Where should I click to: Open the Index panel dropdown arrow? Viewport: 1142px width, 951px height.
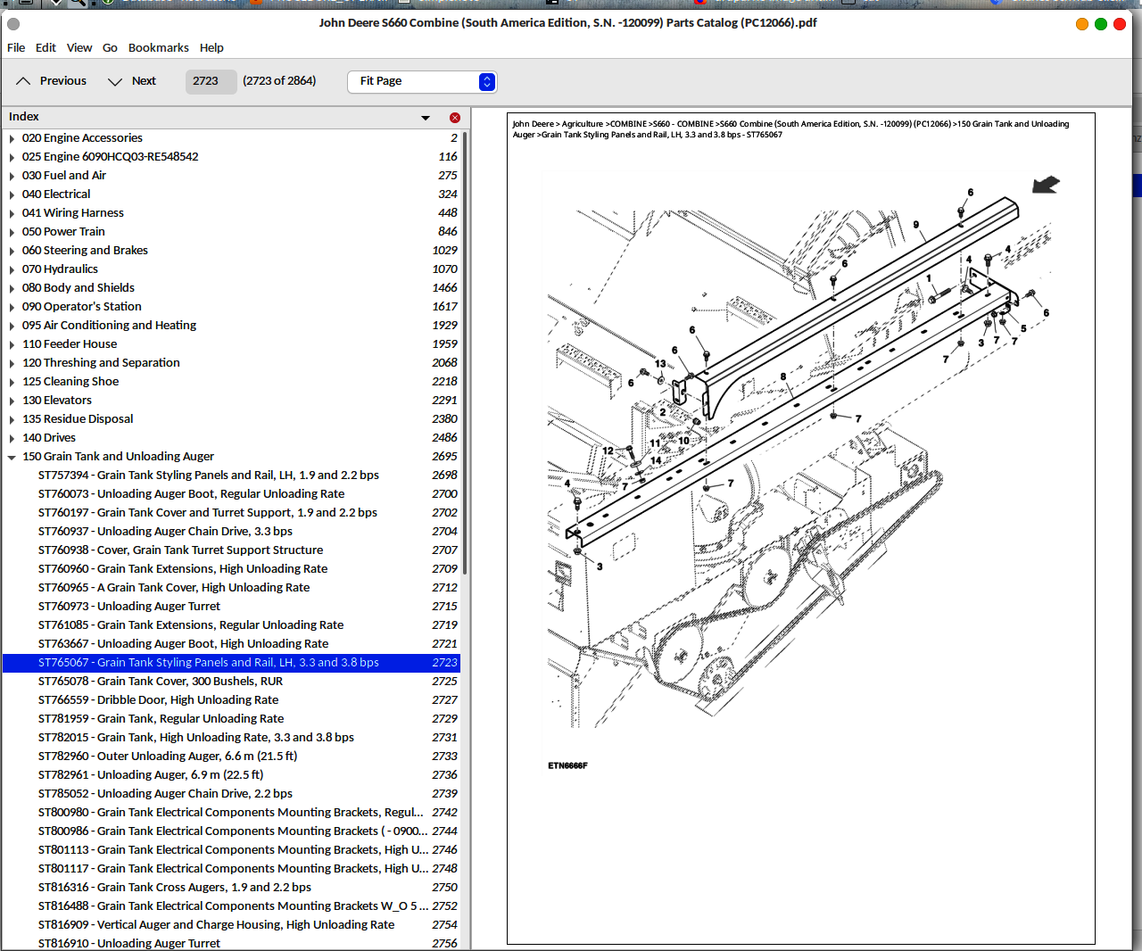[x=426, y=118]
